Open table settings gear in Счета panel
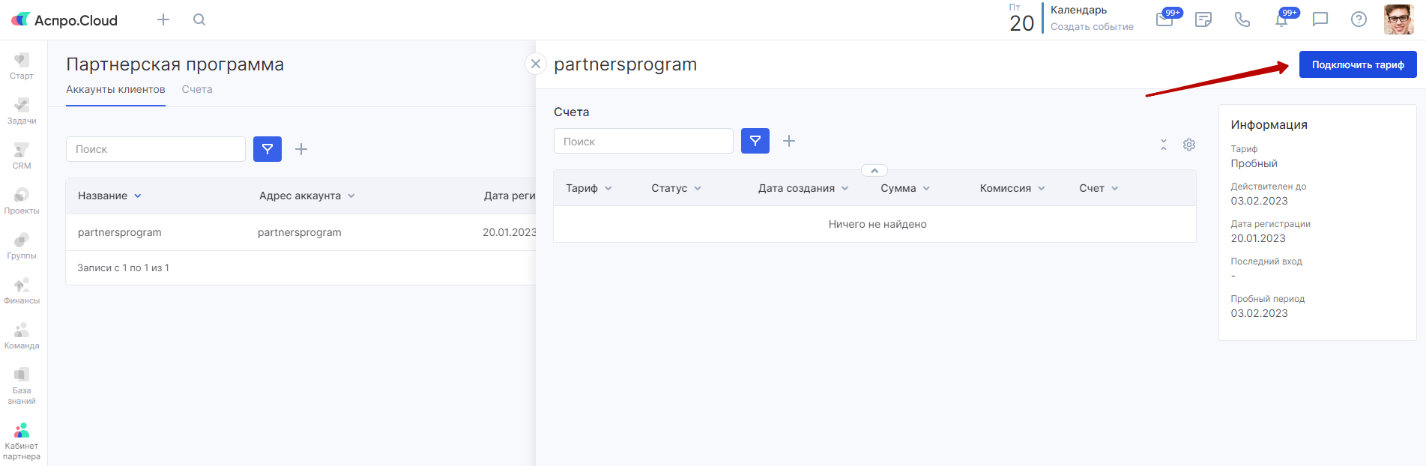Viewport: 1426px width, 466px height. 1189,145
